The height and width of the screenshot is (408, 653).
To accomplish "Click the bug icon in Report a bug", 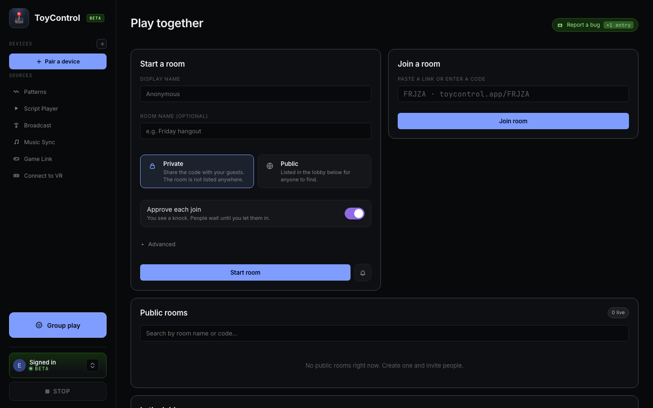I will click(560, 25).
